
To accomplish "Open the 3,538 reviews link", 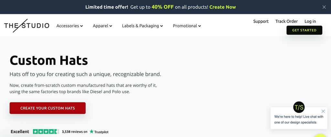I will coord(74,132).
